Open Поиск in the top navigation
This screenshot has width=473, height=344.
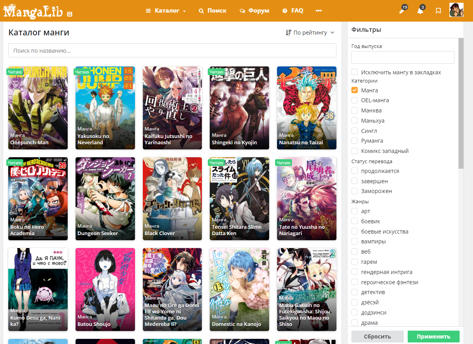tap(212, 11)
